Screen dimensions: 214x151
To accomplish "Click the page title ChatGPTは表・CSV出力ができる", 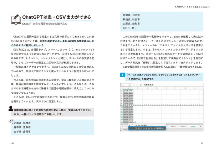I will (x=56, y=17).
